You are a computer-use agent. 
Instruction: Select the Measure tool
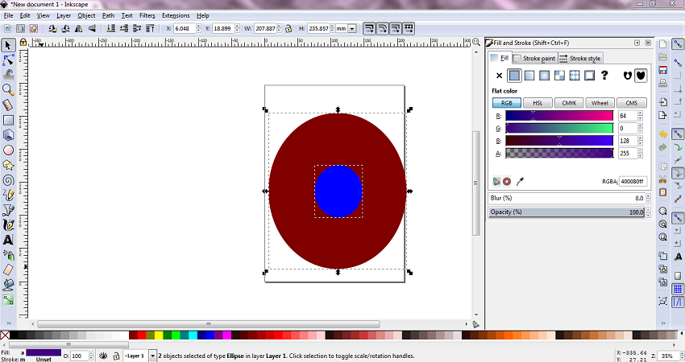[x=8, y=105]
